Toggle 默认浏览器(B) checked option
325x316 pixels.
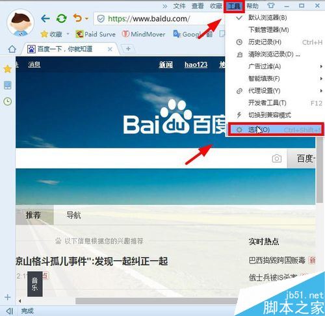[275, 18]
